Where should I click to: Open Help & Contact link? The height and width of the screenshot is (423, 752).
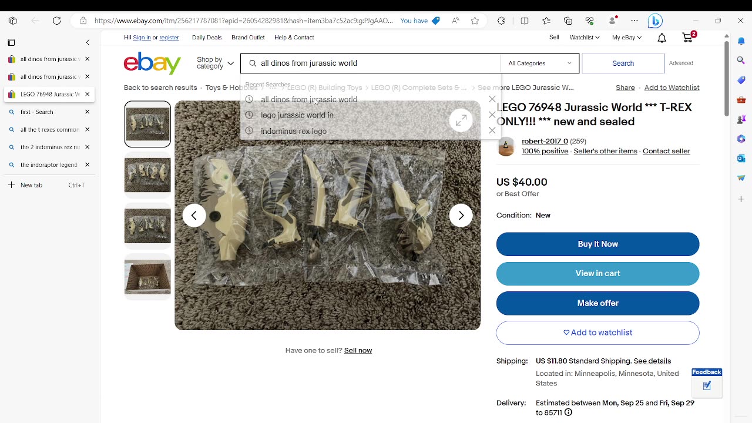(x=294, y=38)
